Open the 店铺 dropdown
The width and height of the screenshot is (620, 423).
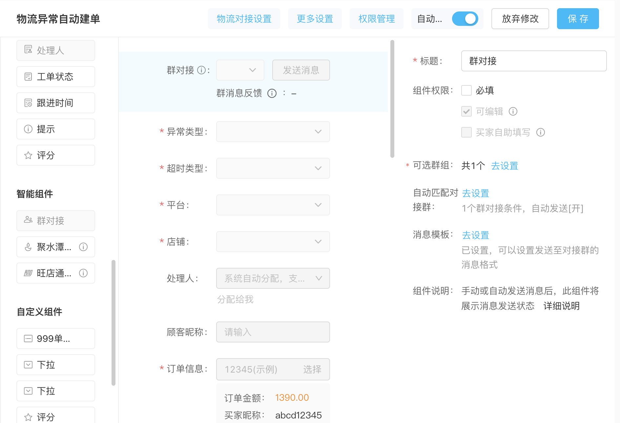point(273,242)
